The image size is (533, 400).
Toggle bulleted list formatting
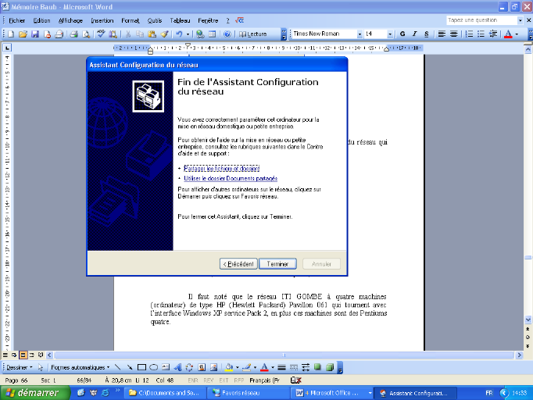[481, 34]
